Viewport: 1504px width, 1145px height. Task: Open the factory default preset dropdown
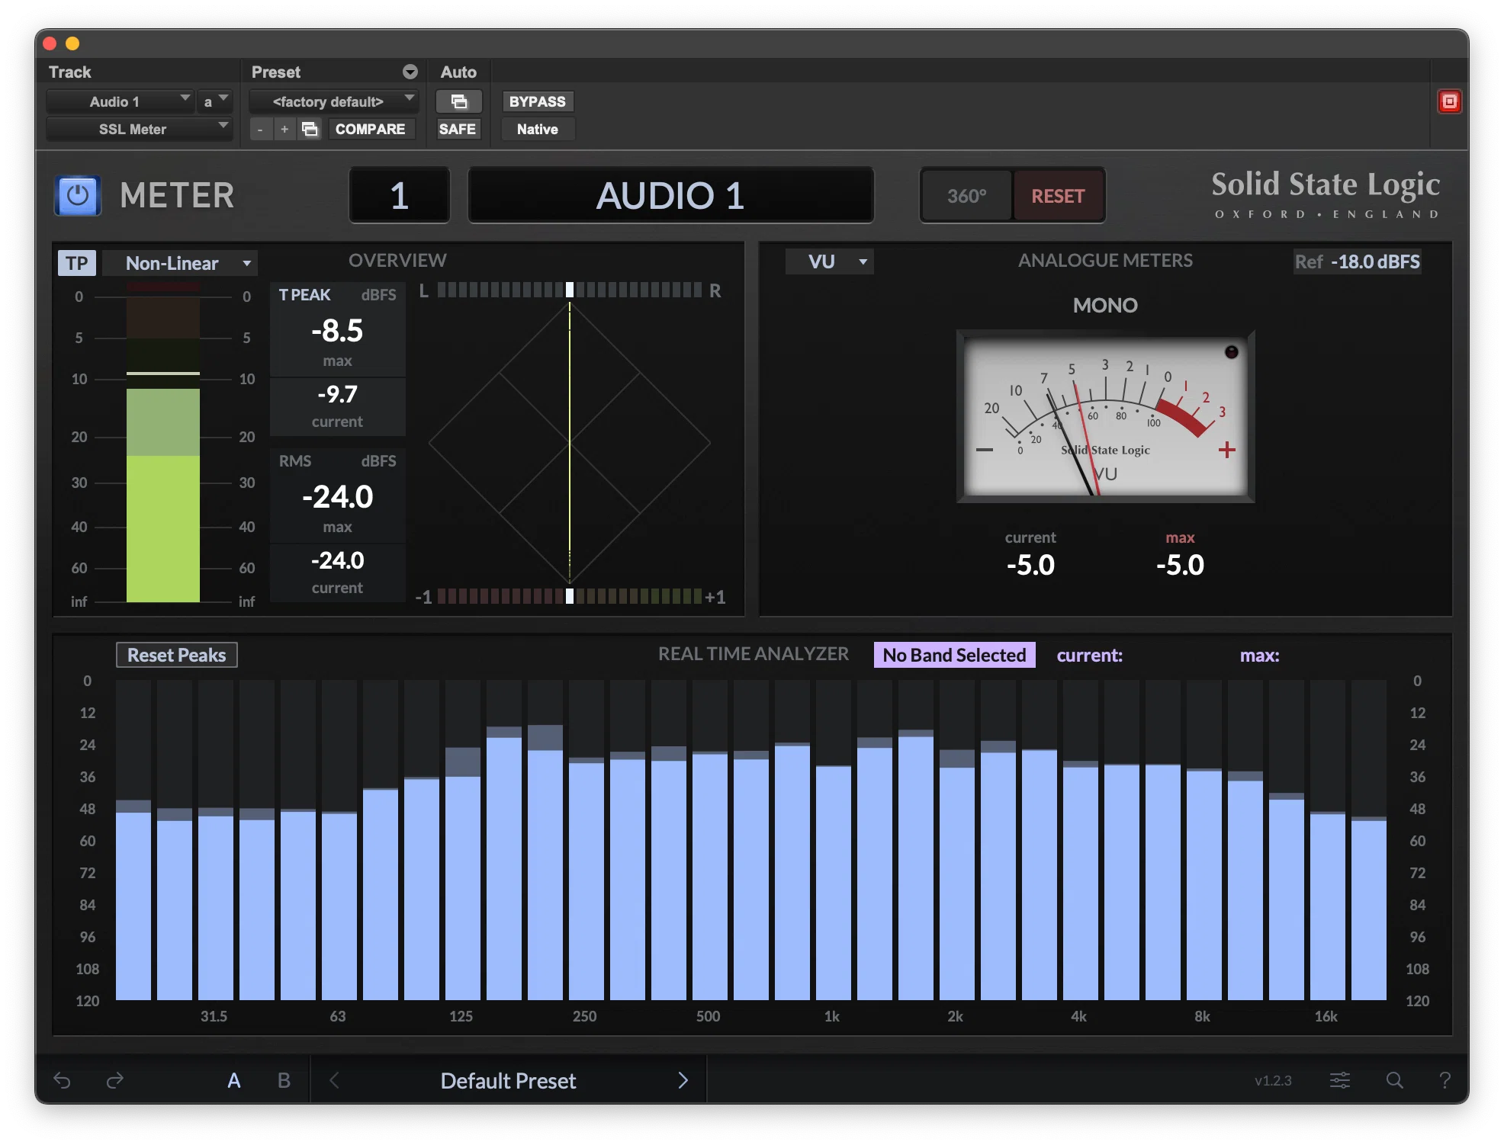coord(333,101)
